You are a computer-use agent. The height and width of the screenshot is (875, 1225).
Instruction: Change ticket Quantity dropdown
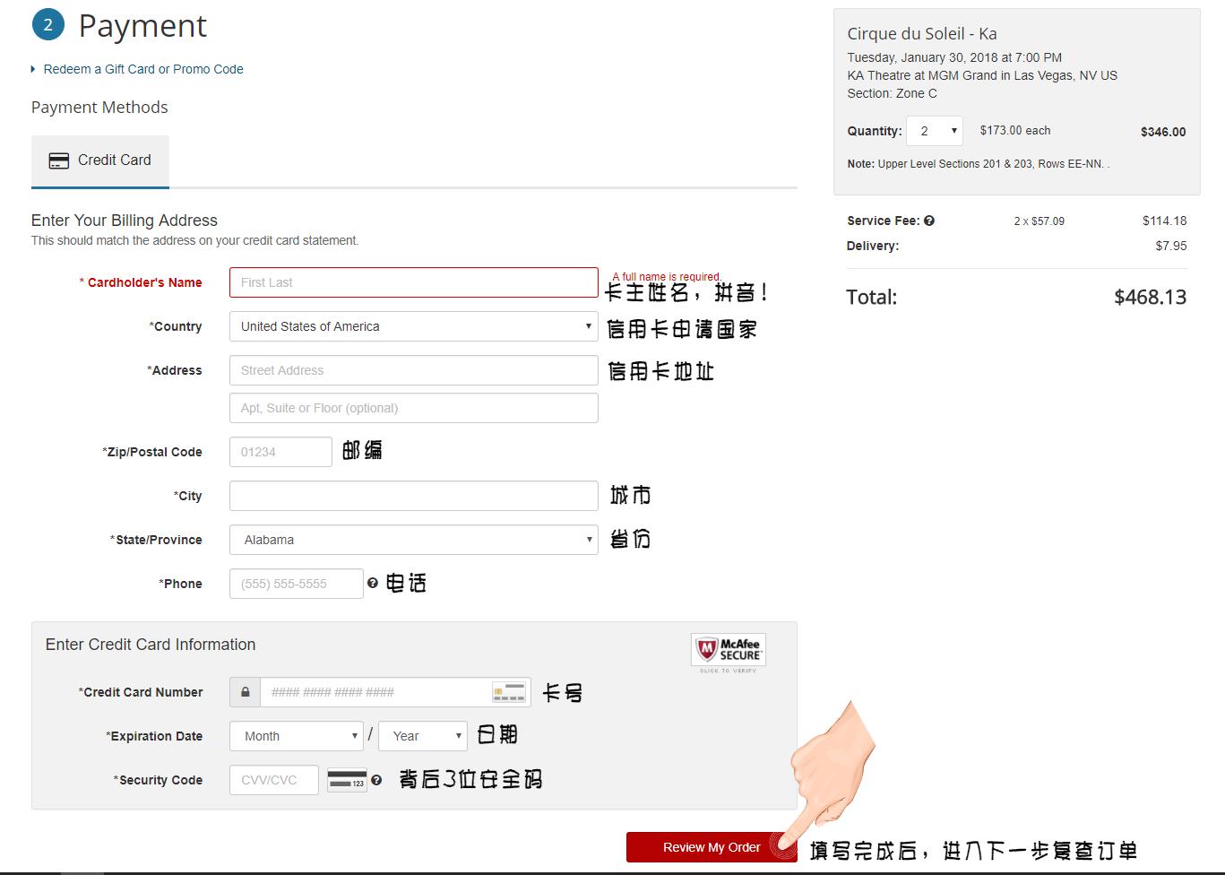pos(934,131)
